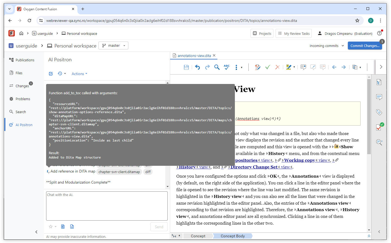
Task: Open the clipboard/paste options dropdown
Action: tap(357, 67)
